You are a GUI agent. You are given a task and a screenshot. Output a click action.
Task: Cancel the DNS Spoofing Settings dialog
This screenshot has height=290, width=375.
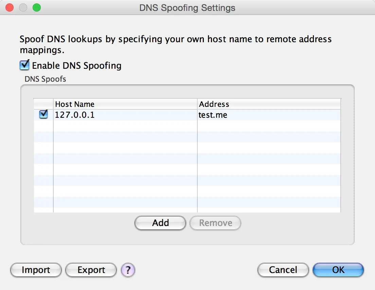pos(283,270)
